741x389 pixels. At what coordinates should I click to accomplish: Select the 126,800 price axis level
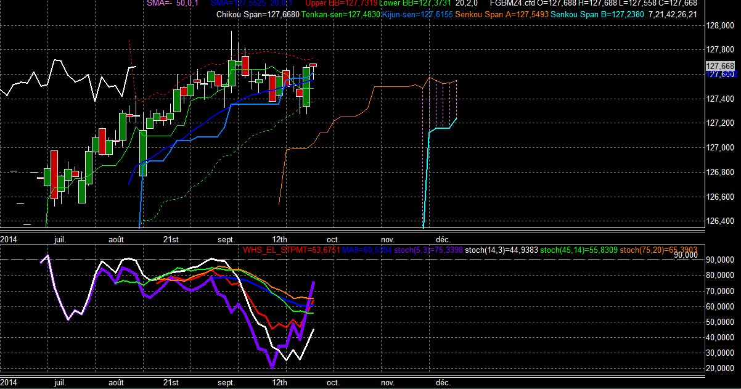(x=721, y=173)
